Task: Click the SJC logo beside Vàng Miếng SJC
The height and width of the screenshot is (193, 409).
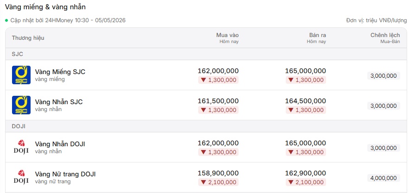Action: [x=21, y=75]
